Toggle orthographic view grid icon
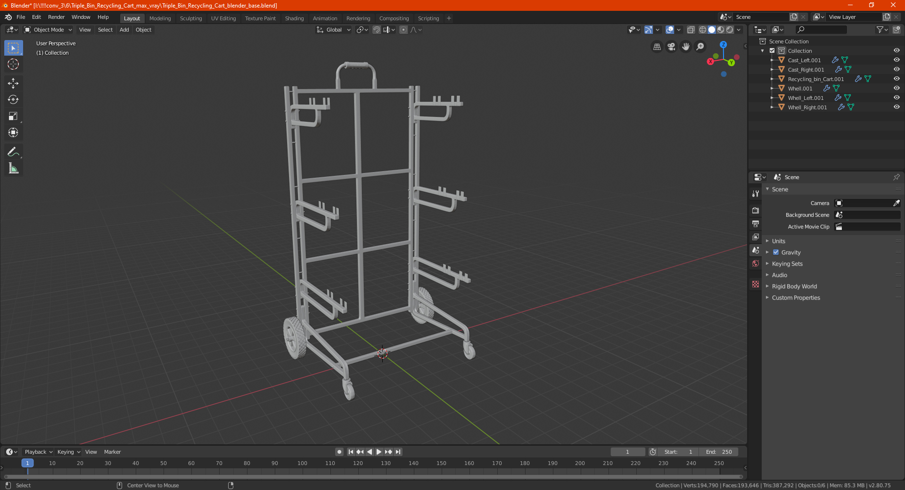Viewport: 905px width, 490px height. pos(657,47)
